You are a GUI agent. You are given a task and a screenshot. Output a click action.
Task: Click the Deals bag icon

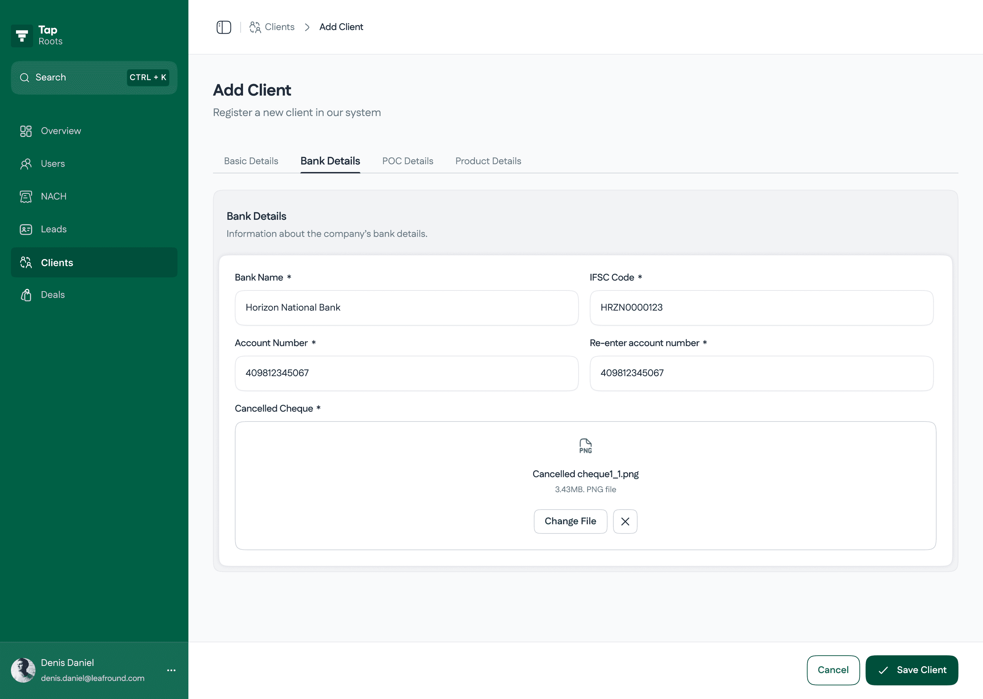click(26, 295)
